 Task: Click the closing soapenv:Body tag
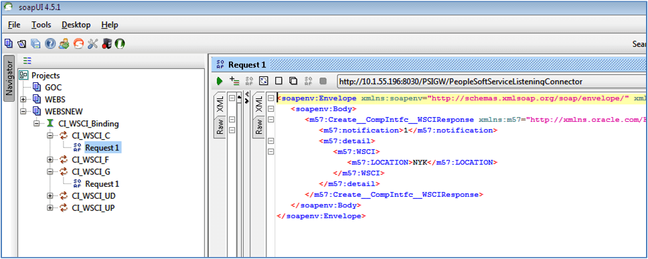point(327,205)
